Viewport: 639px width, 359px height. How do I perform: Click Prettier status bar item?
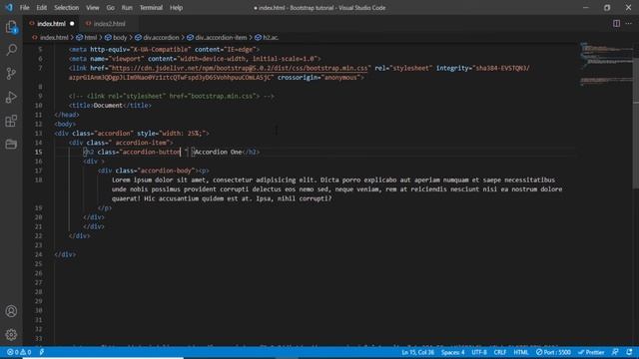591,352
